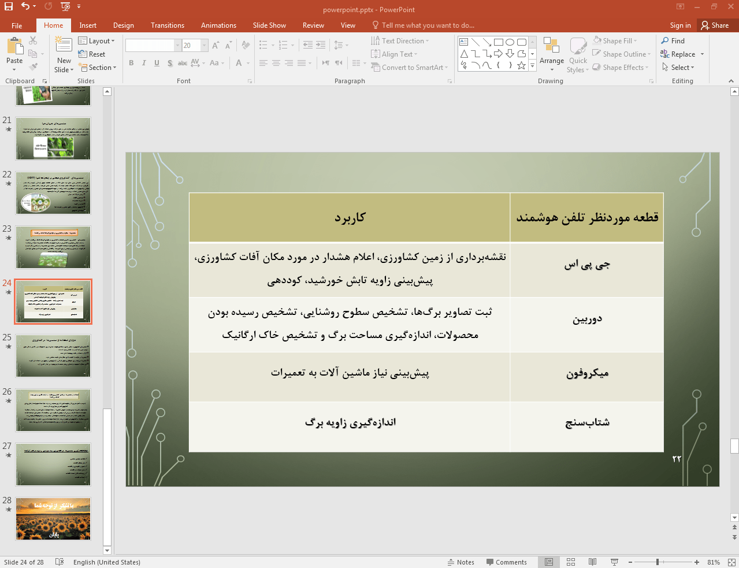This screenshot has height=568, width=739.
Task: Click the Find magnifier icon
Action: coord(666,41)
